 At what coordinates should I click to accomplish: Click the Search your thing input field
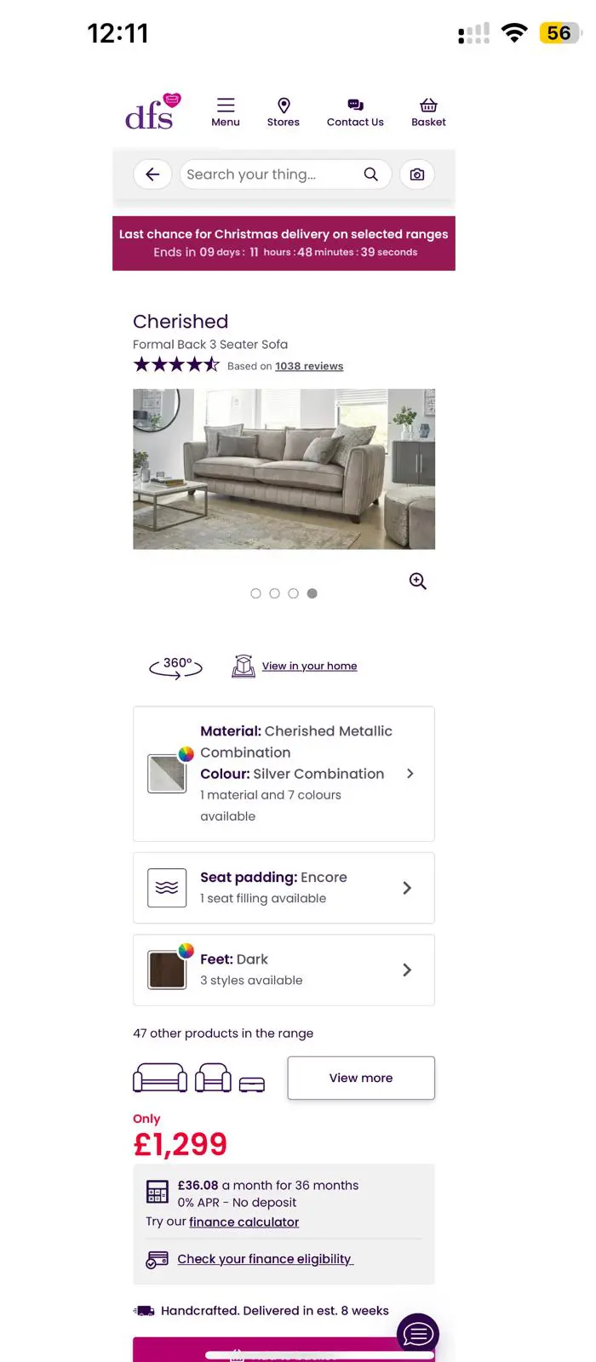[271, 175]
